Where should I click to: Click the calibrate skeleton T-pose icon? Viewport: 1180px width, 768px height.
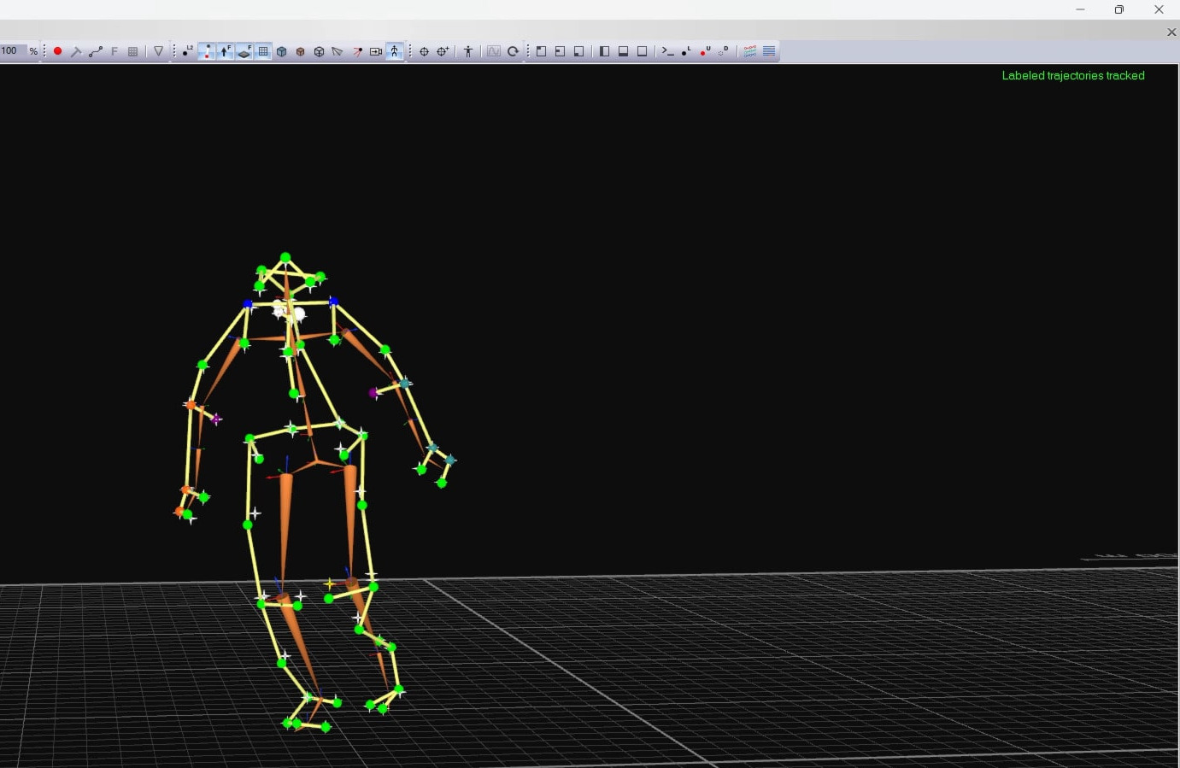tap(468, 51)
